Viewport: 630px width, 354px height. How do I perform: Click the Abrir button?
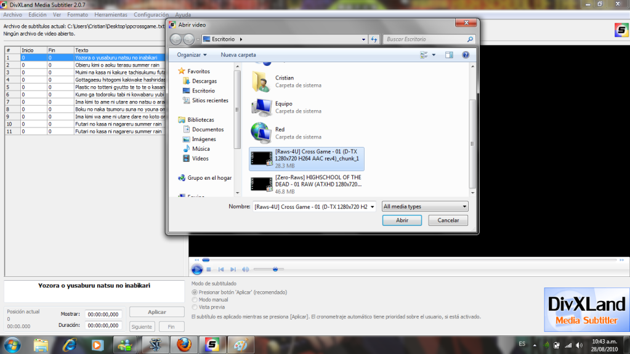click(x=402, y=220)
